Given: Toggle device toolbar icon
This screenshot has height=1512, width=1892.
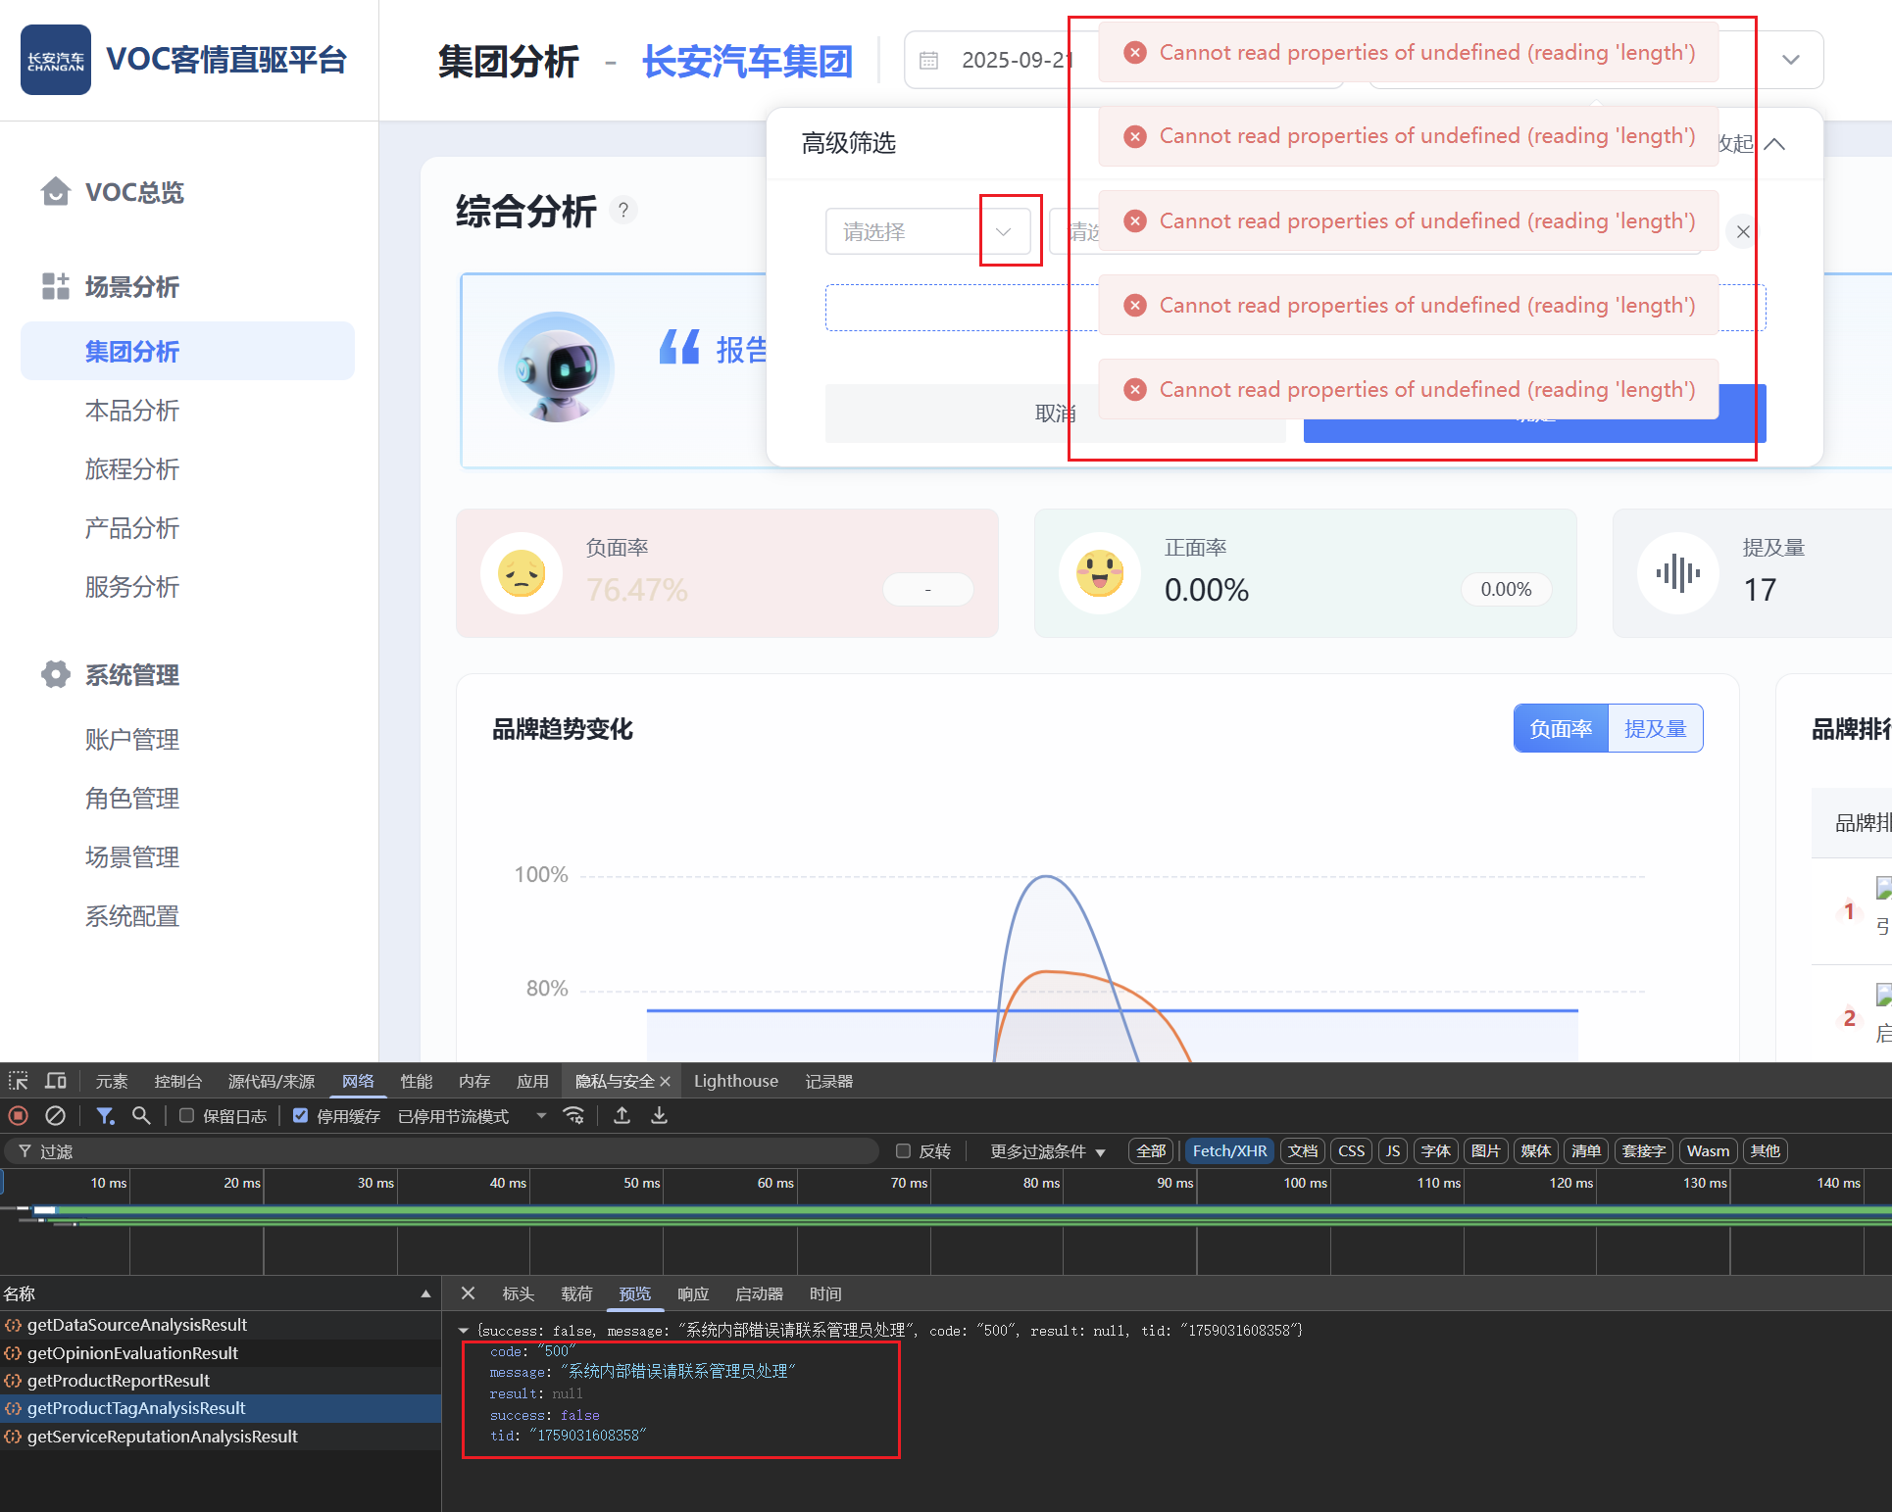Looking at the screenshot, I should click(56, 1081).
